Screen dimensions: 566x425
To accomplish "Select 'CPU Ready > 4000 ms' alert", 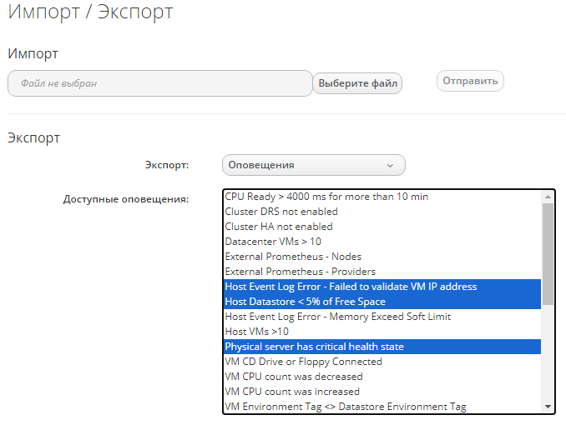I will (326, 197).
